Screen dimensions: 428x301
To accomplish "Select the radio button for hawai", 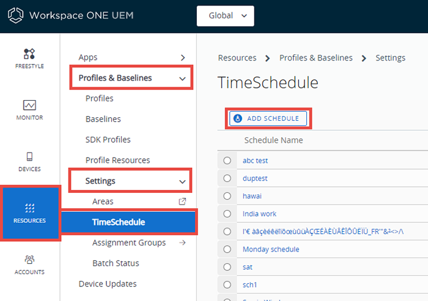I will pyautogui.click(x=227, y=196).
